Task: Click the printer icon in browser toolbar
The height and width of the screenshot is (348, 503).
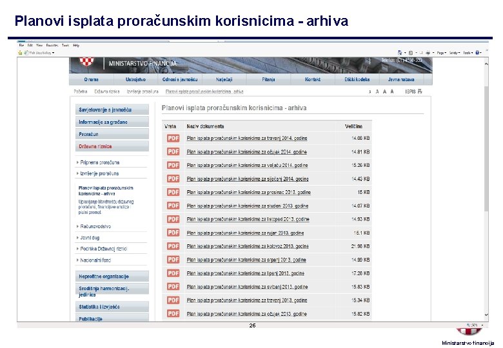Action: click(428, 53)
